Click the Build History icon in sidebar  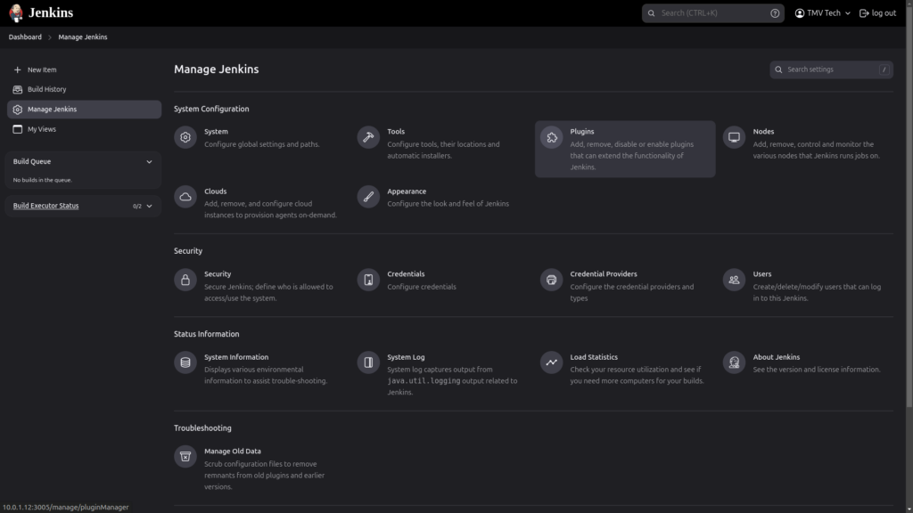18,90
